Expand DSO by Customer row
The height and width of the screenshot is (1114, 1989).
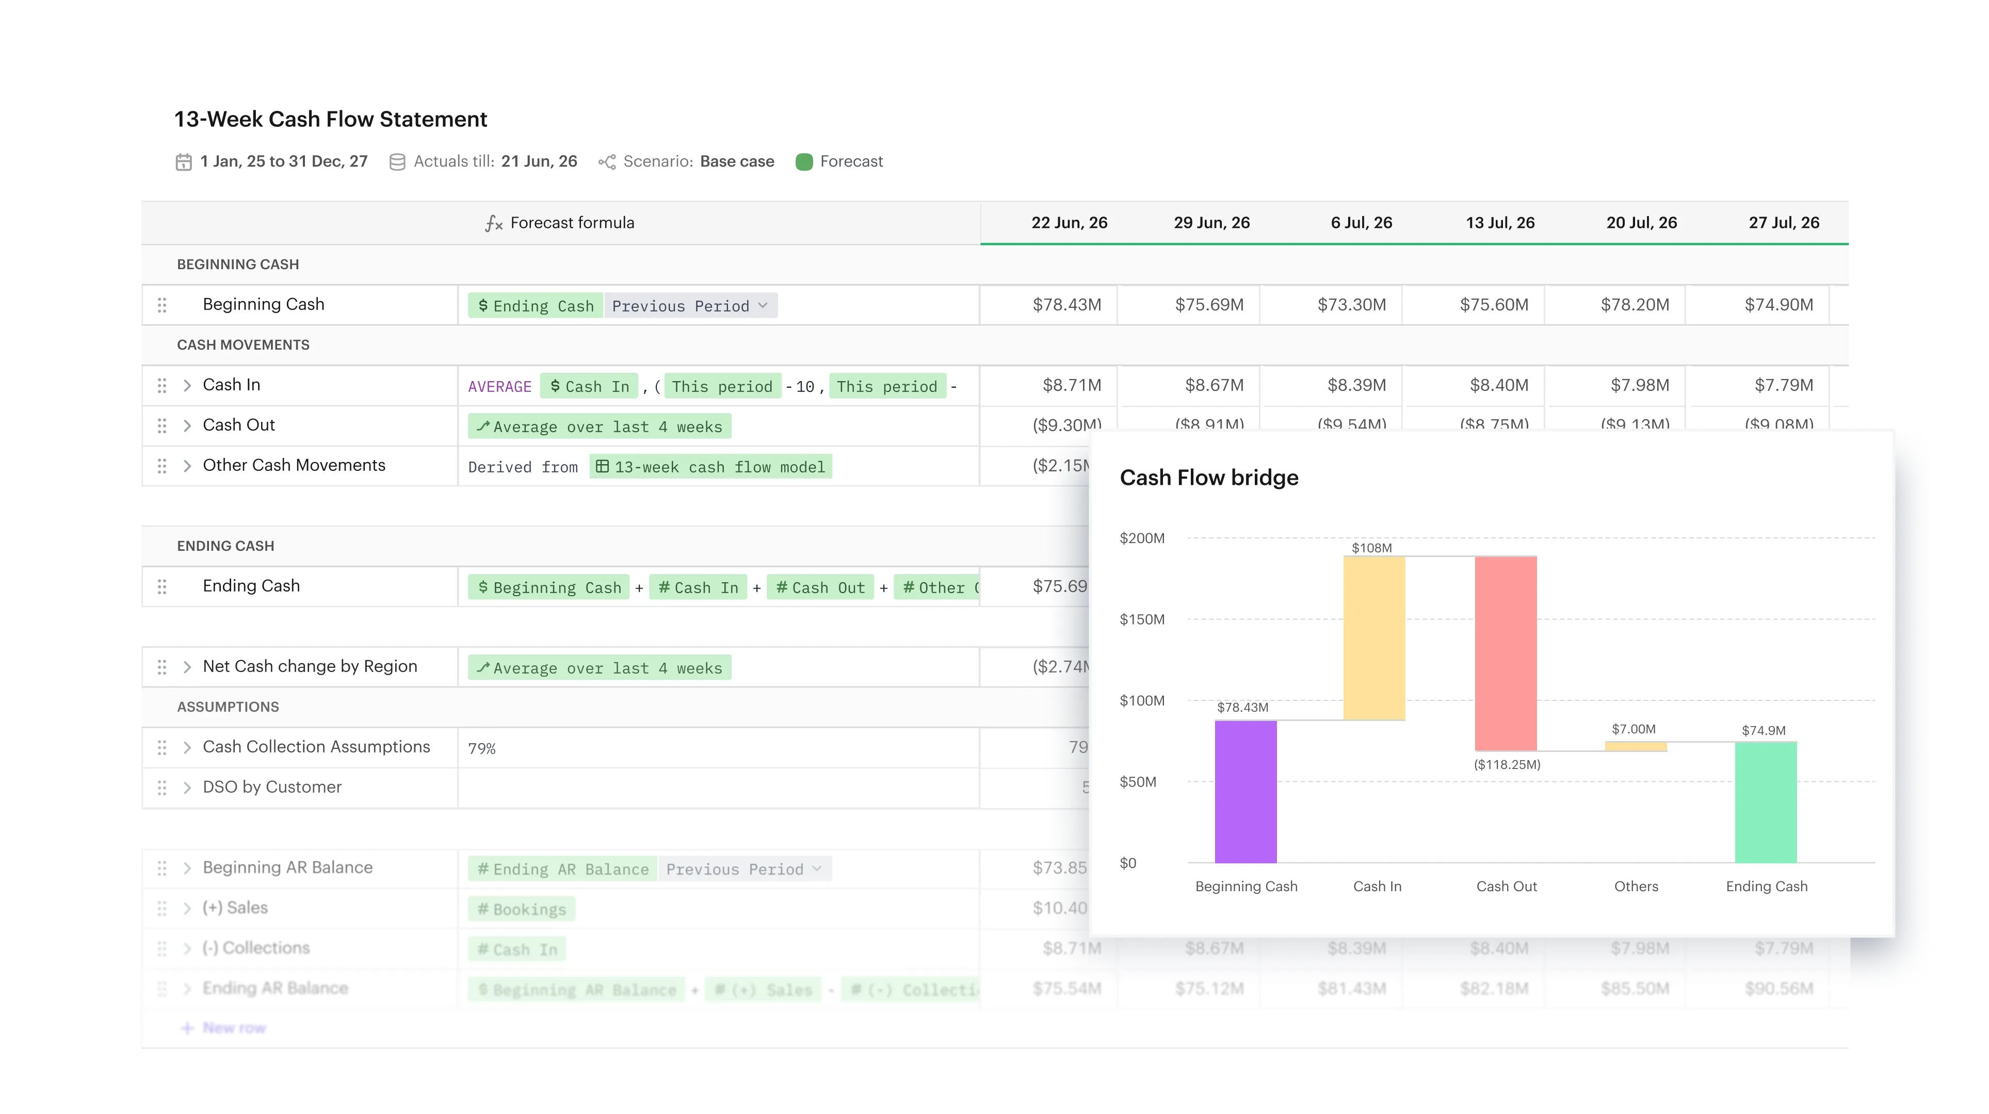187,788
